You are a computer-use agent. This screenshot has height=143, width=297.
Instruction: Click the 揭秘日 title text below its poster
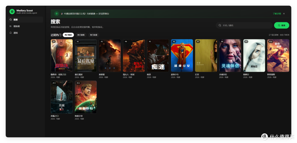coord(246,75)
